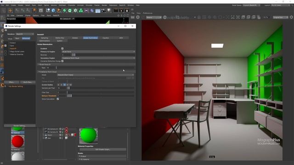Screen dimensions: 294x165
Task: Click the green Cloner MoGraph icon
Action: click(75, 11)
